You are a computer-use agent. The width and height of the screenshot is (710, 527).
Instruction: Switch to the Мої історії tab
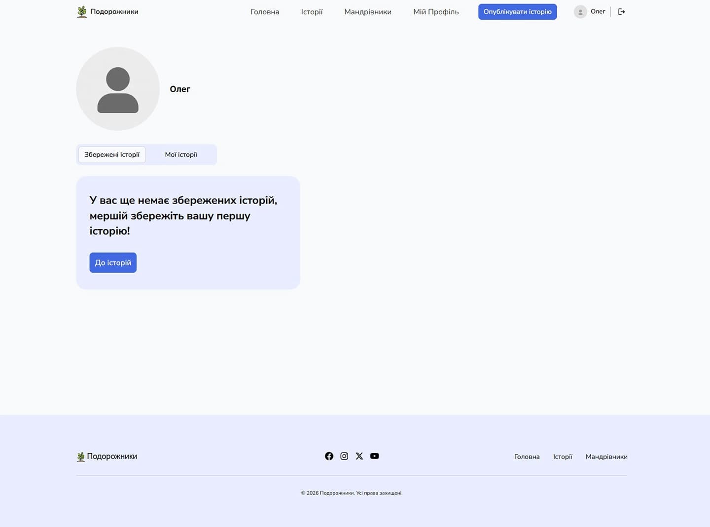pos(180,154)
